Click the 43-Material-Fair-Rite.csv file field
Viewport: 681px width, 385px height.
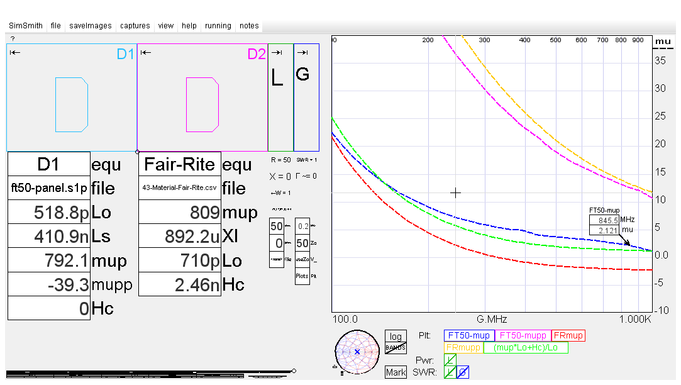[180, 188]
